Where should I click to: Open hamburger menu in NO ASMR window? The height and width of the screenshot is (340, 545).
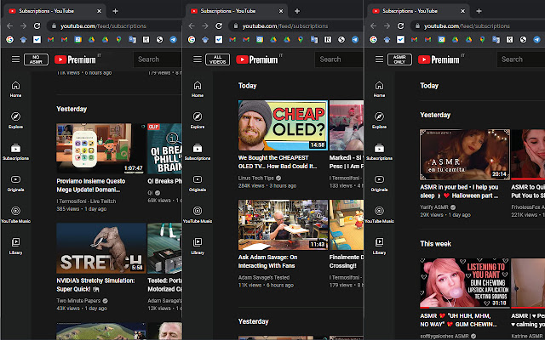coord(15,59)
